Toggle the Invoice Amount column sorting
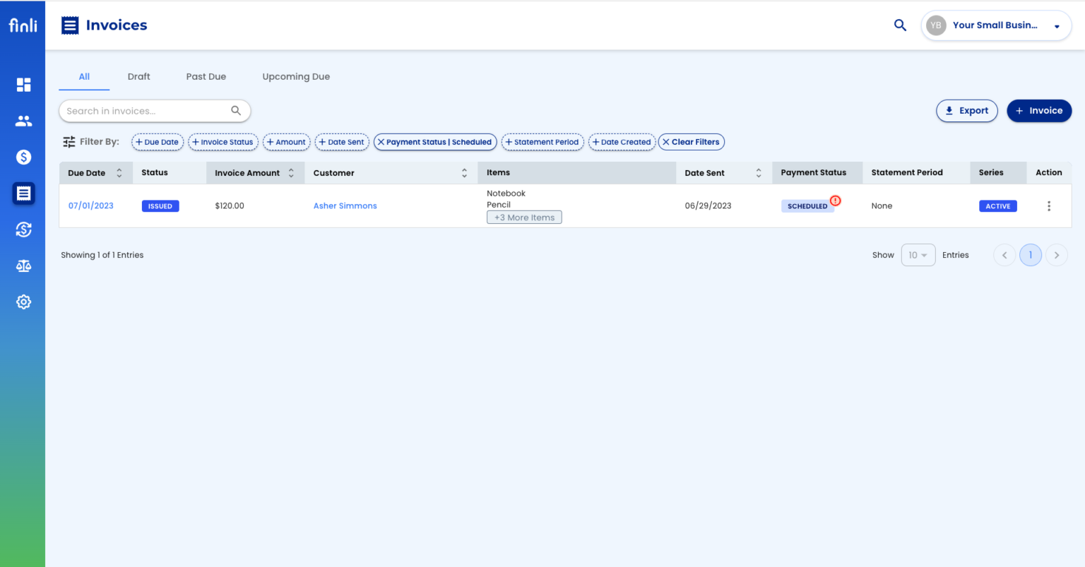The width and height of the screenshot is (1085, 567). [291, 172]
